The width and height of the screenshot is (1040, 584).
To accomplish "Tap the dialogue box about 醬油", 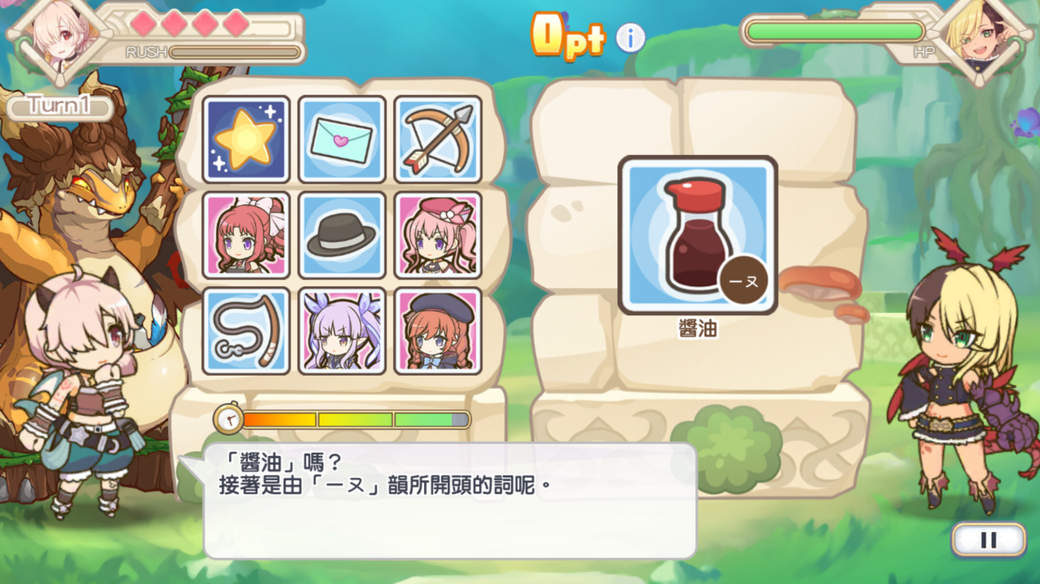I will click(x=450, y=500).
